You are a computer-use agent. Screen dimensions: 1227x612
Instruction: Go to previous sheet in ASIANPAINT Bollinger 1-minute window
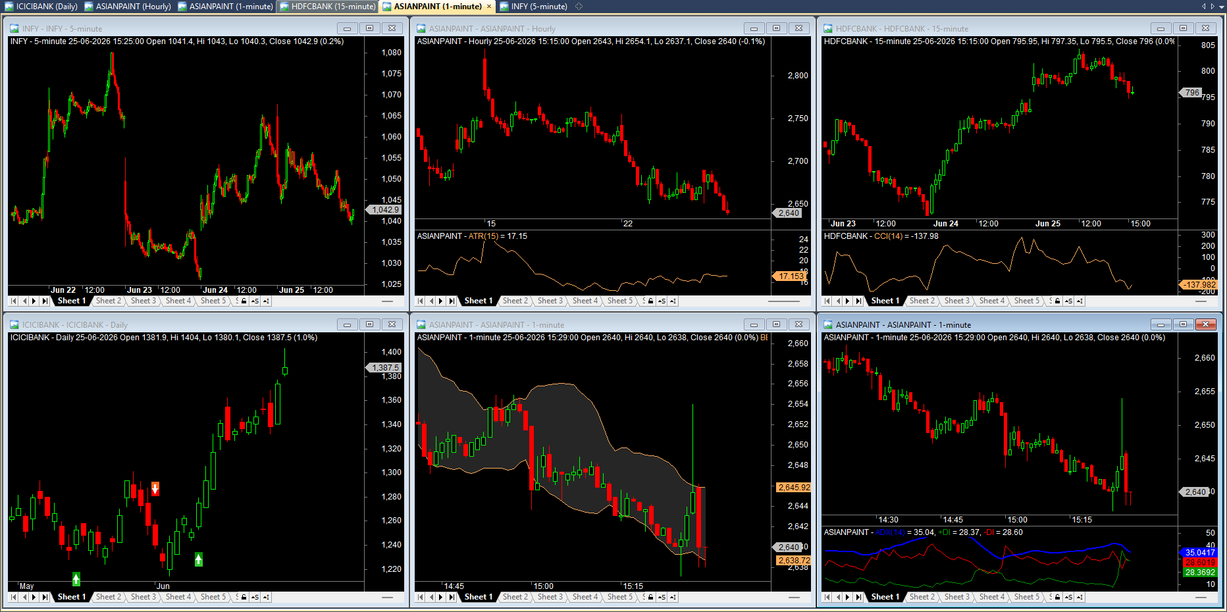(431, 597)
